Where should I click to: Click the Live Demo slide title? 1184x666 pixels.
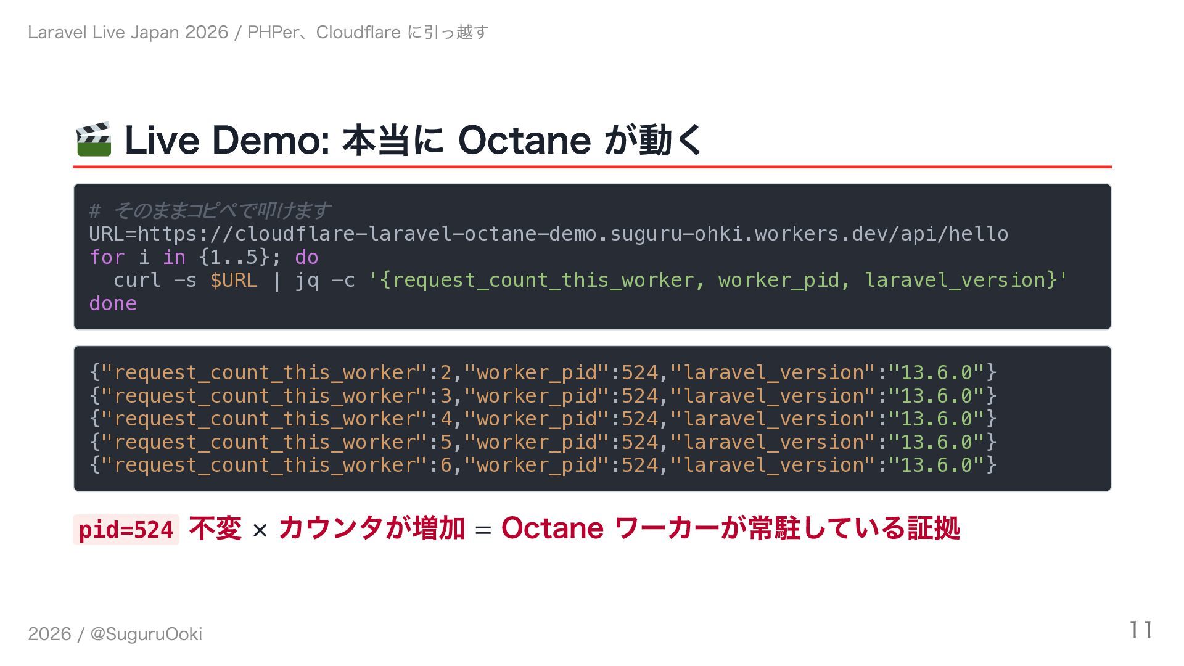pos(413,139)
